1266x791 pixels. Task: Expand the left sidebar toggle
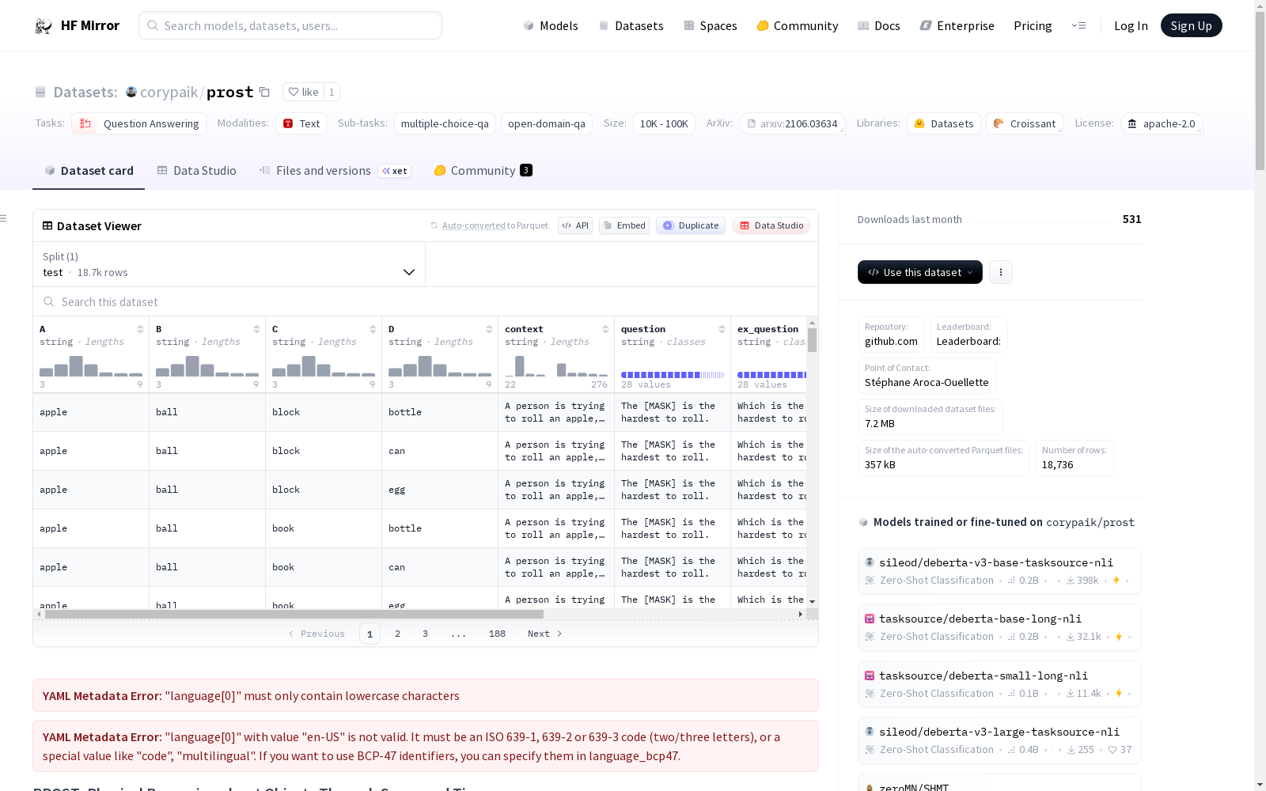click(x=4, y=218)
